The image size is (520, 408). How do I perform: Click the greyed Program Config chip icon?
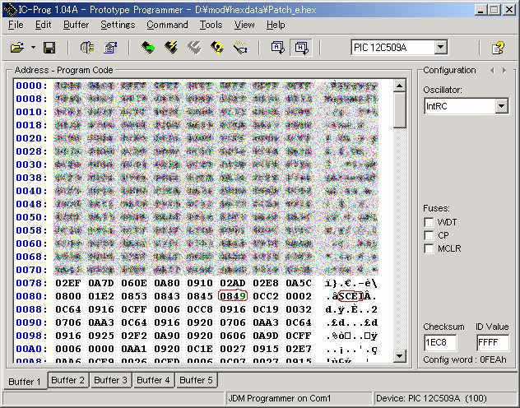(x=194, y=48)
